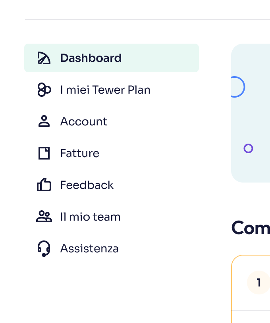270x323 pixels.
Task: Select the Assistenza support label
Action: [89, 248]
